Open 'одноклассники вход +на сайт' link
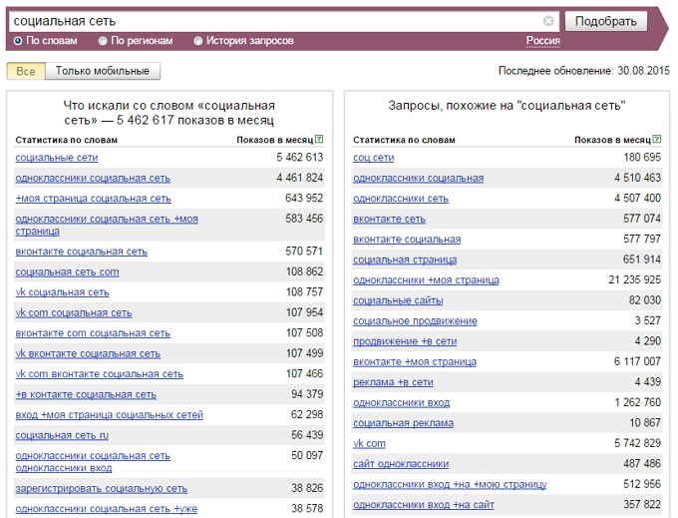 coord(424,505)
